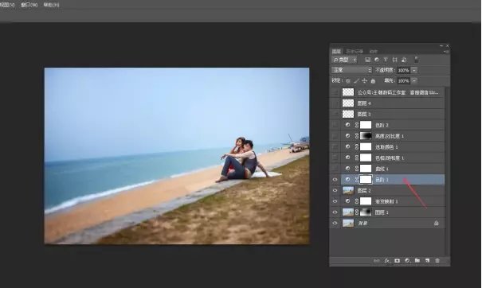Viewport: 482px width, 288px height.
Task: Collapse the Layers panel with the minimize button
Action: [x=441, y=46]
